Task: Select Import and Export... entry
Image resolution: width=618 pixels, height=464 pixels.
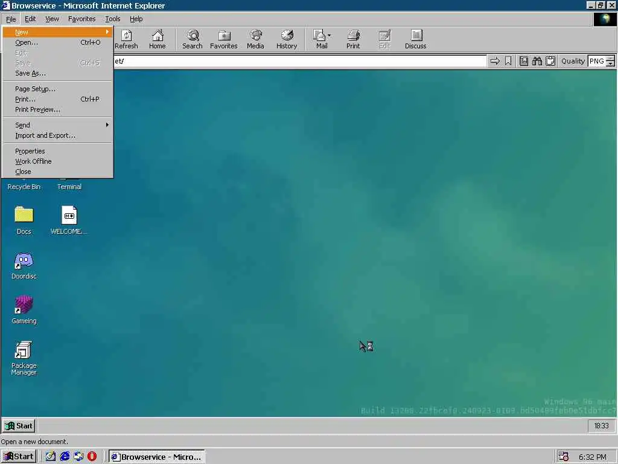Action: click(x=57, y=135)
